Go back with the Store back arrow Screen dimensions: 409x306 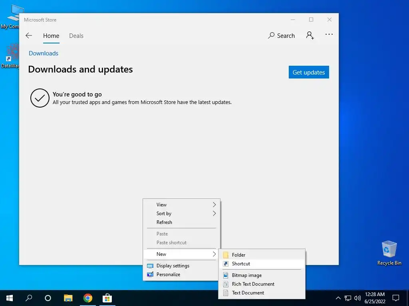click(29, 35)
